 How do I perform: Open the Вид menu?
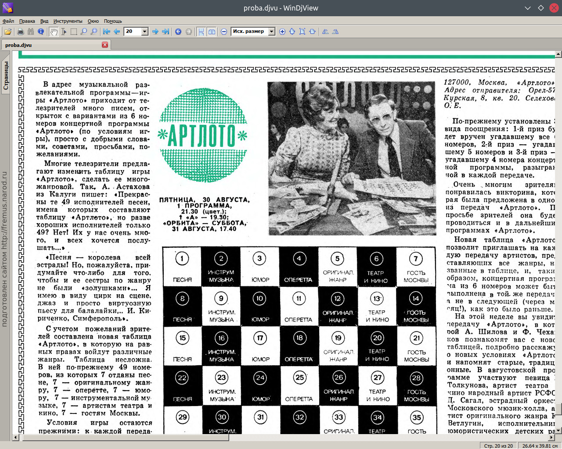44,21
